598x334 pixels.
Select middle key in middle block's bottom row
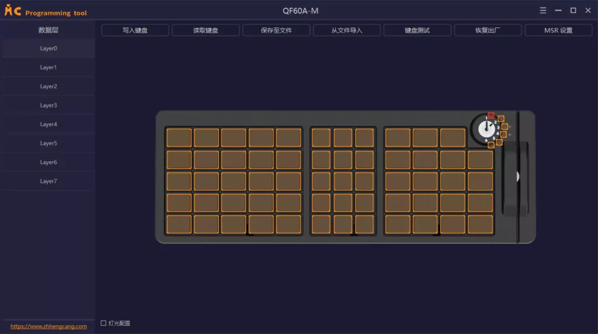point(343,225)
